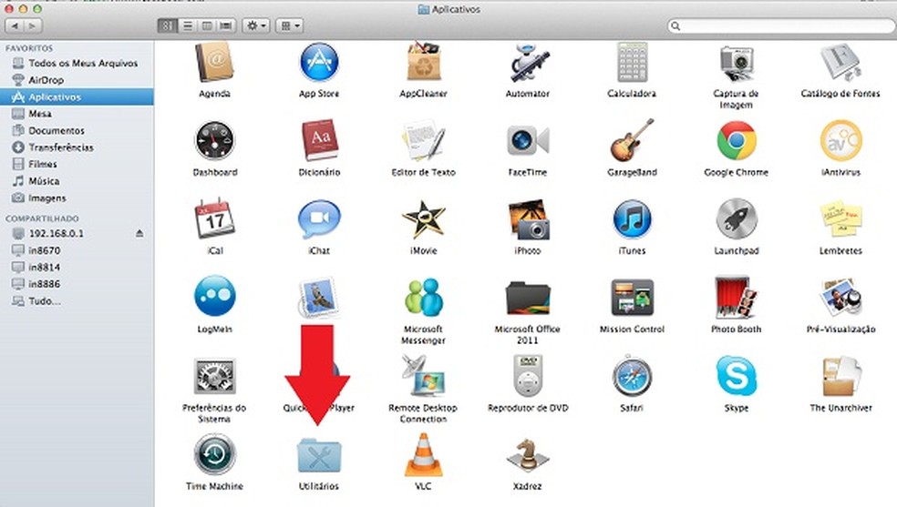Switch to list view mode
The image size is (897, 507).
point(187,25)
